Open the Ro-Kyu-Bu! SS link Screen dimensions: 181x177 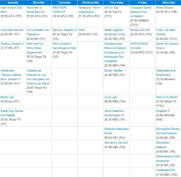click(x=140, y=30)
